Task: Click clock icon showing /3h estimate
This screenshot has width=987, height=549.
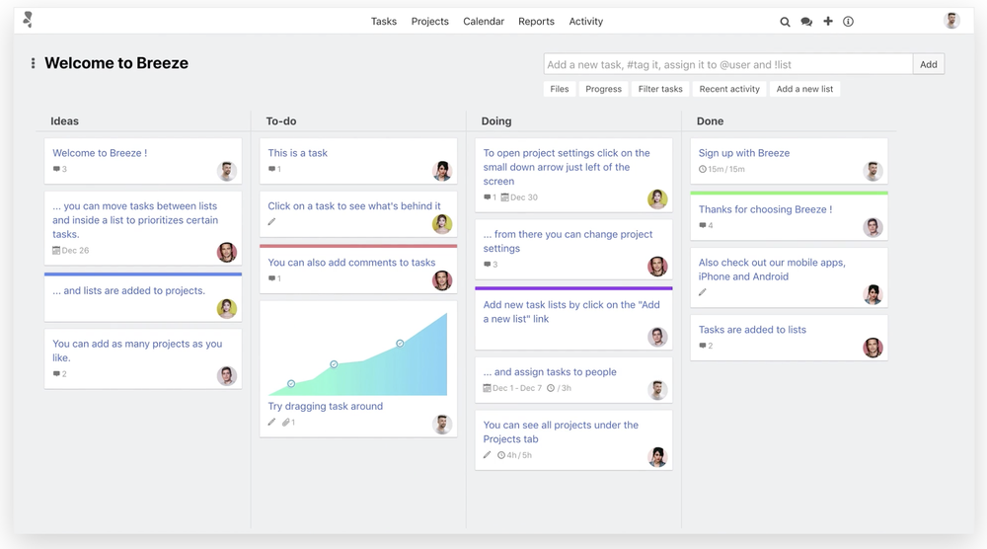Action: [551, 388]
